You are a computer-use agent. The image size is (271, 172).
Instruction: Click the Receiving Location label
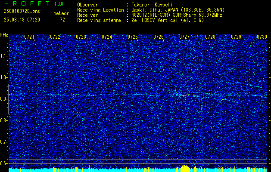100,10
